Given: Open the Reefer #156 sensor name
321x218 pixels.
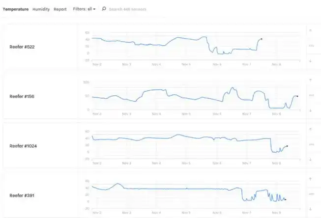Looking at the screenshot, I should tap(22, 96).
